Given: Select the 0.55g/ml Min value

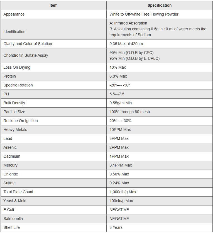Looking at the screenshot, I should click(x=121, y=103).
